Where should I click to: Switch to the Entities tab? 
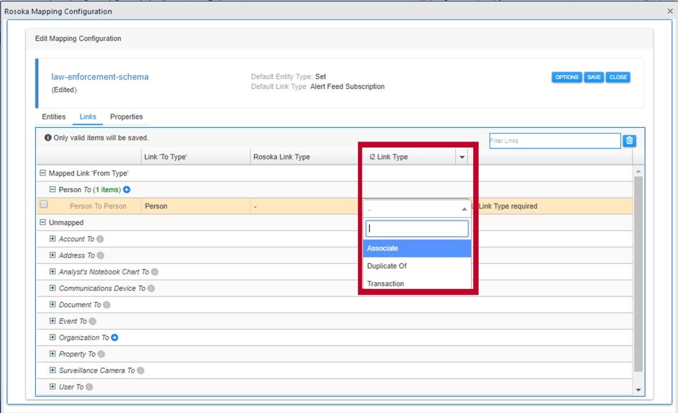coord(53,117)
